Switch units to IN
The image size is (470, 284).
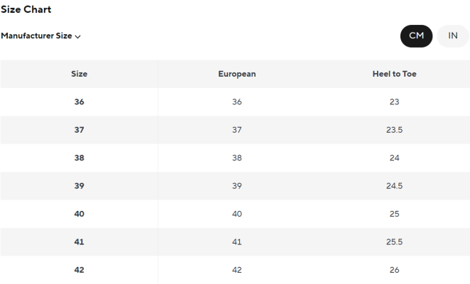point(453,36)
